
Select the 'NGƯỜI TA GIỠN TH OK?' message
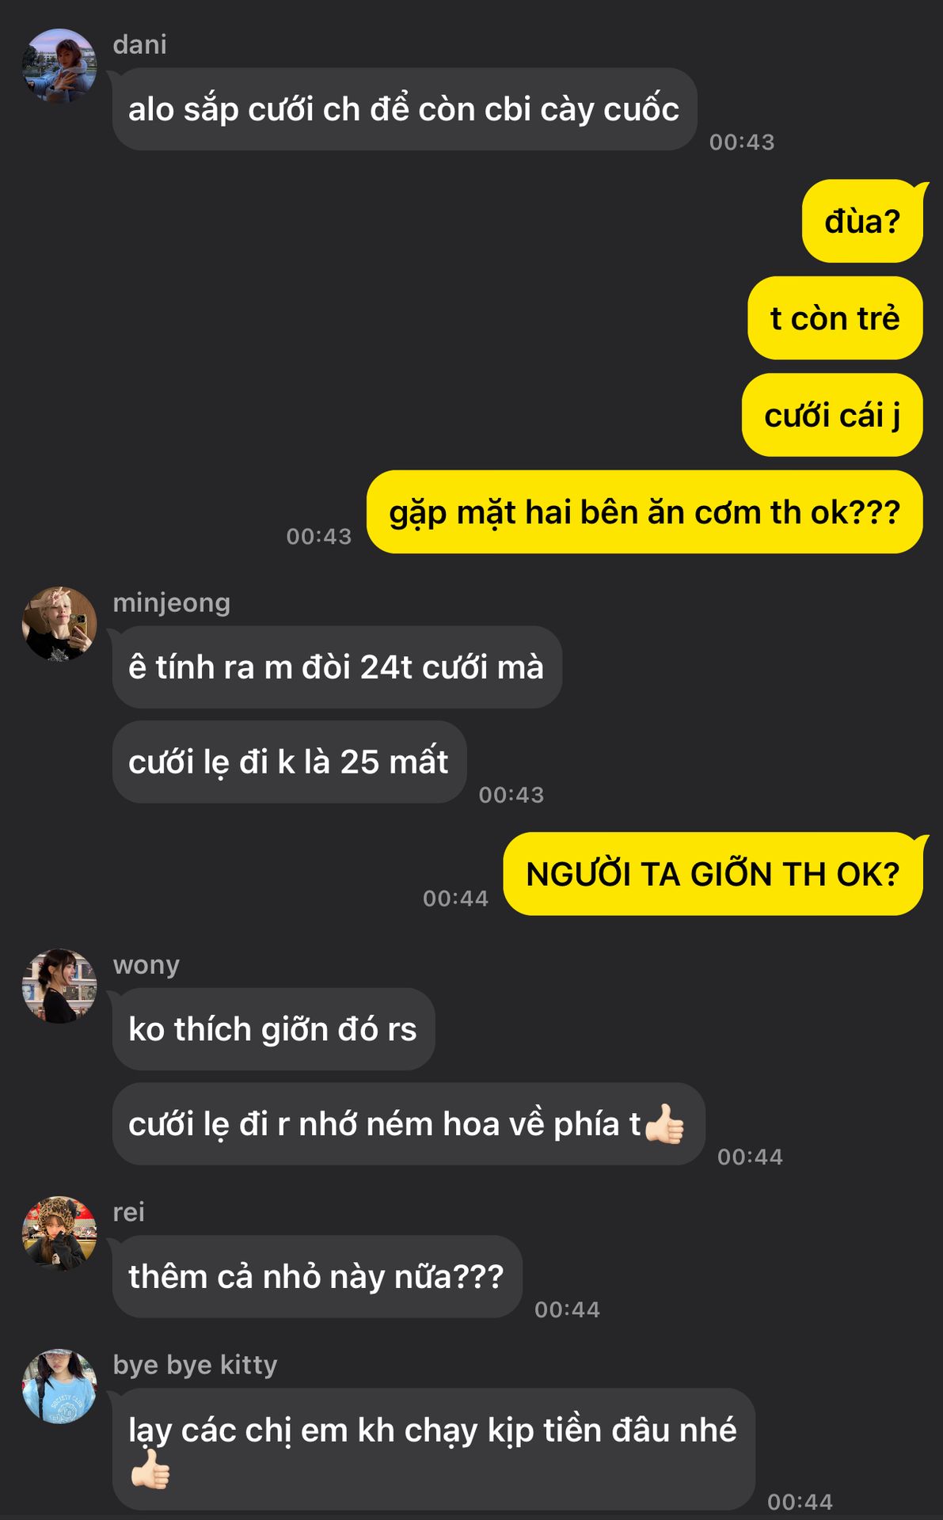[x=713, y=874]
